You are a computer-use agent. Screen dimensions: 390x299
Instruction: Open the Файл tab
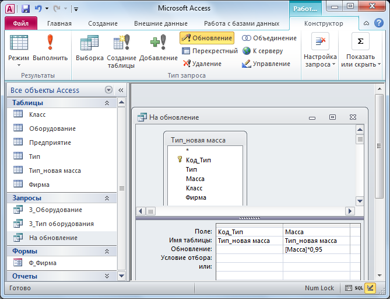point(21,23)
